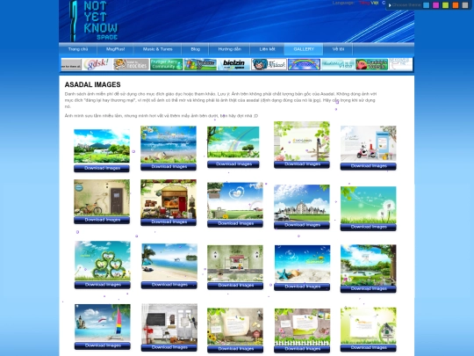Open the blue-haired anime character badge
The image size is (474, 356).
coord(269,64)
